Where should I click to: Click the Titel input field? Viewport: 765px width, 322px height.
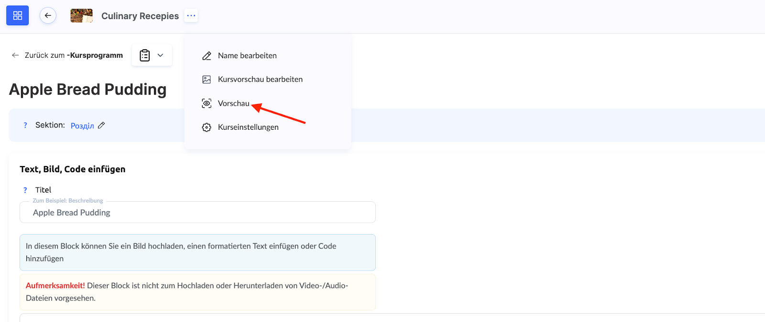click(197, 213)
